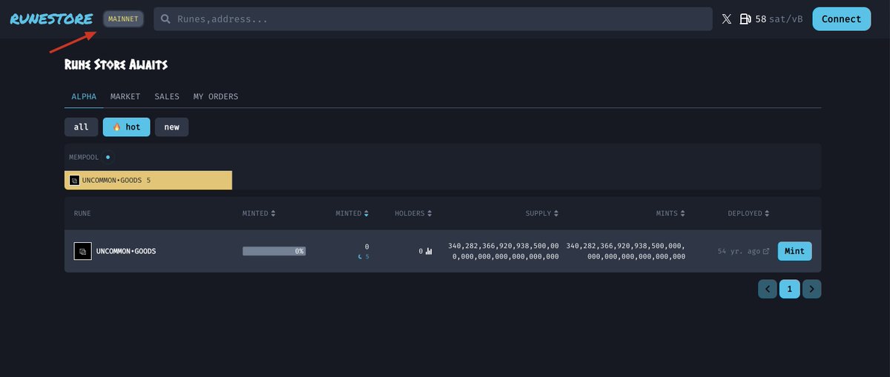The image size is (890, 377).
Task: Click the RUNESTORE logo
Action: point(51,19)
